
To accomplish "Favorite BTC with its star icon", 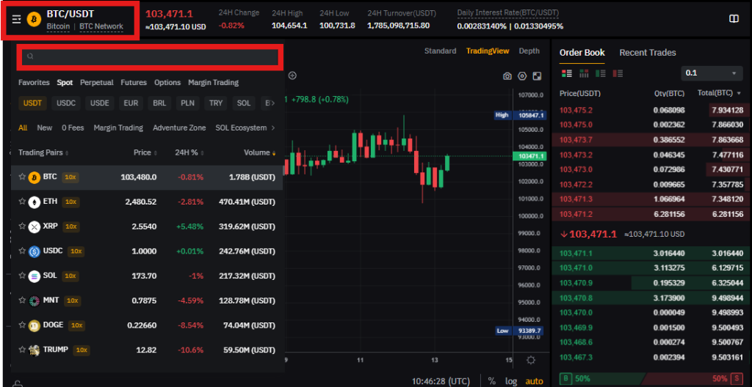I will click(21, 177).
